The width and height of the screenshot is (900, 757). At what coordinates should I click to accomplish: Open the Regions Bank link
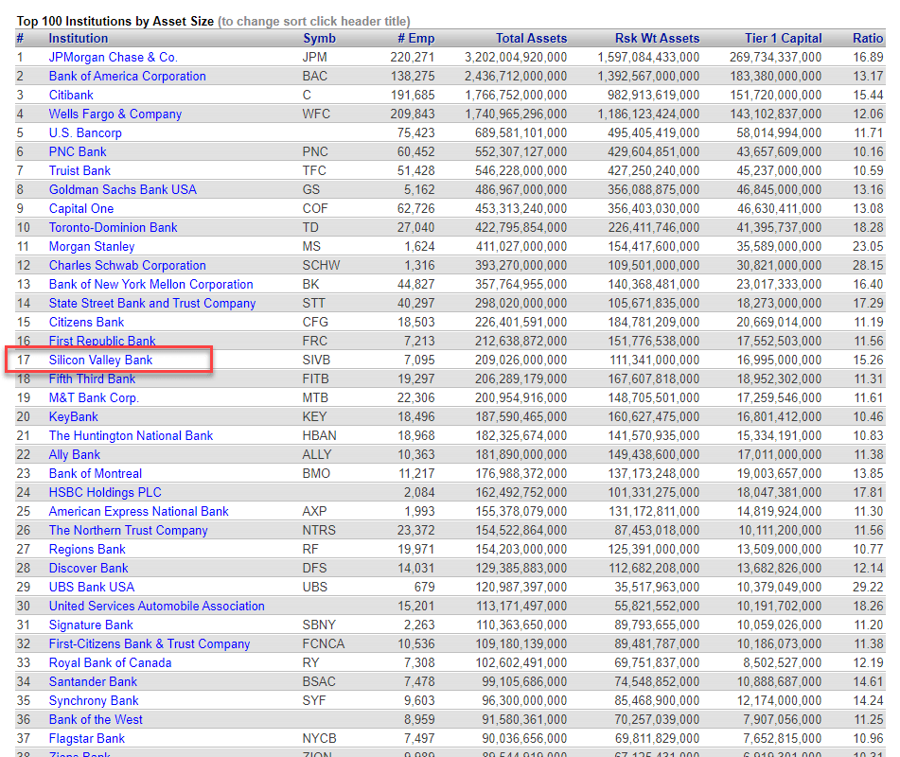click(87, 550)
